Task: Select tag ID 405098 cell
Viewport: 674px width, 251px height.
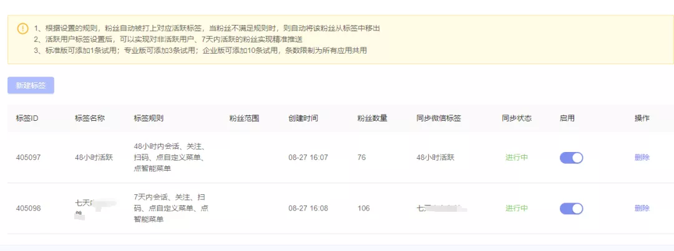Action: pyautogui.click(x=28, y=209)
